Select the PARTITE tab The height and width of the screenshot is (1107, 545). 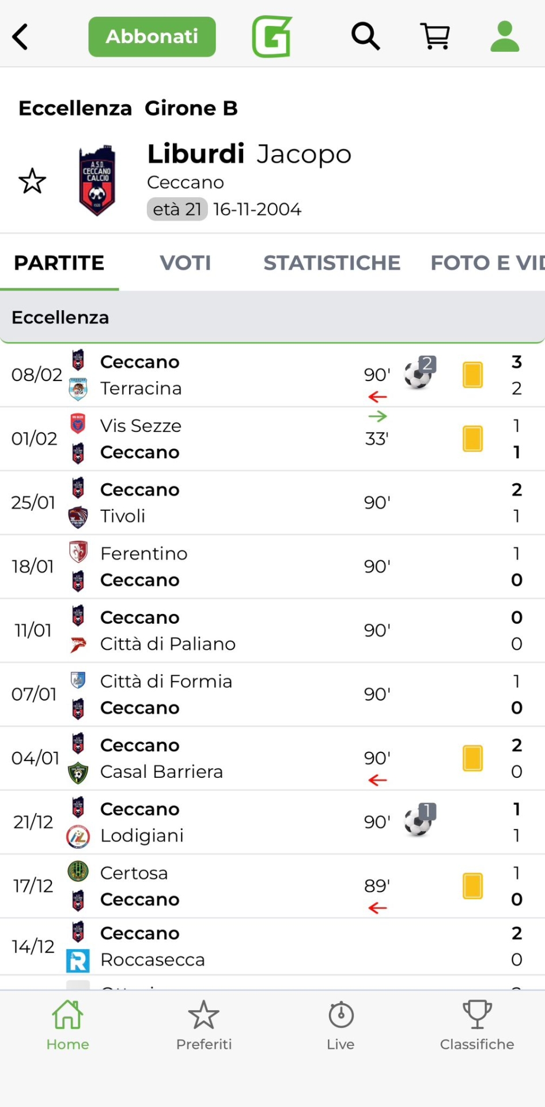click(59, 263)
